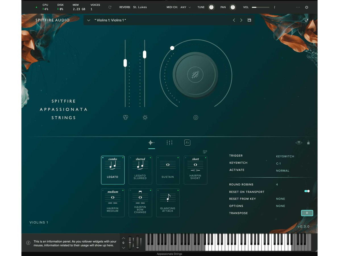
Task: Refresh the plugin with the reload icon
Action: point(110,7)
